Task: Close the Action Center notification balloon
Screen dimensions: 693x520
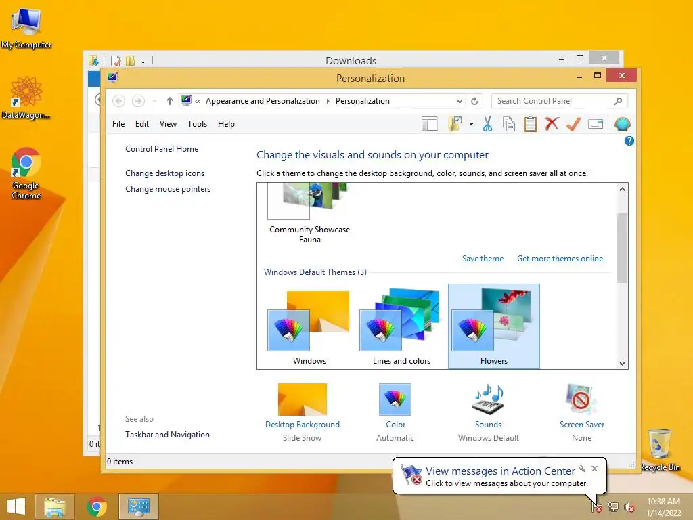Action: [x=594, y=469]
